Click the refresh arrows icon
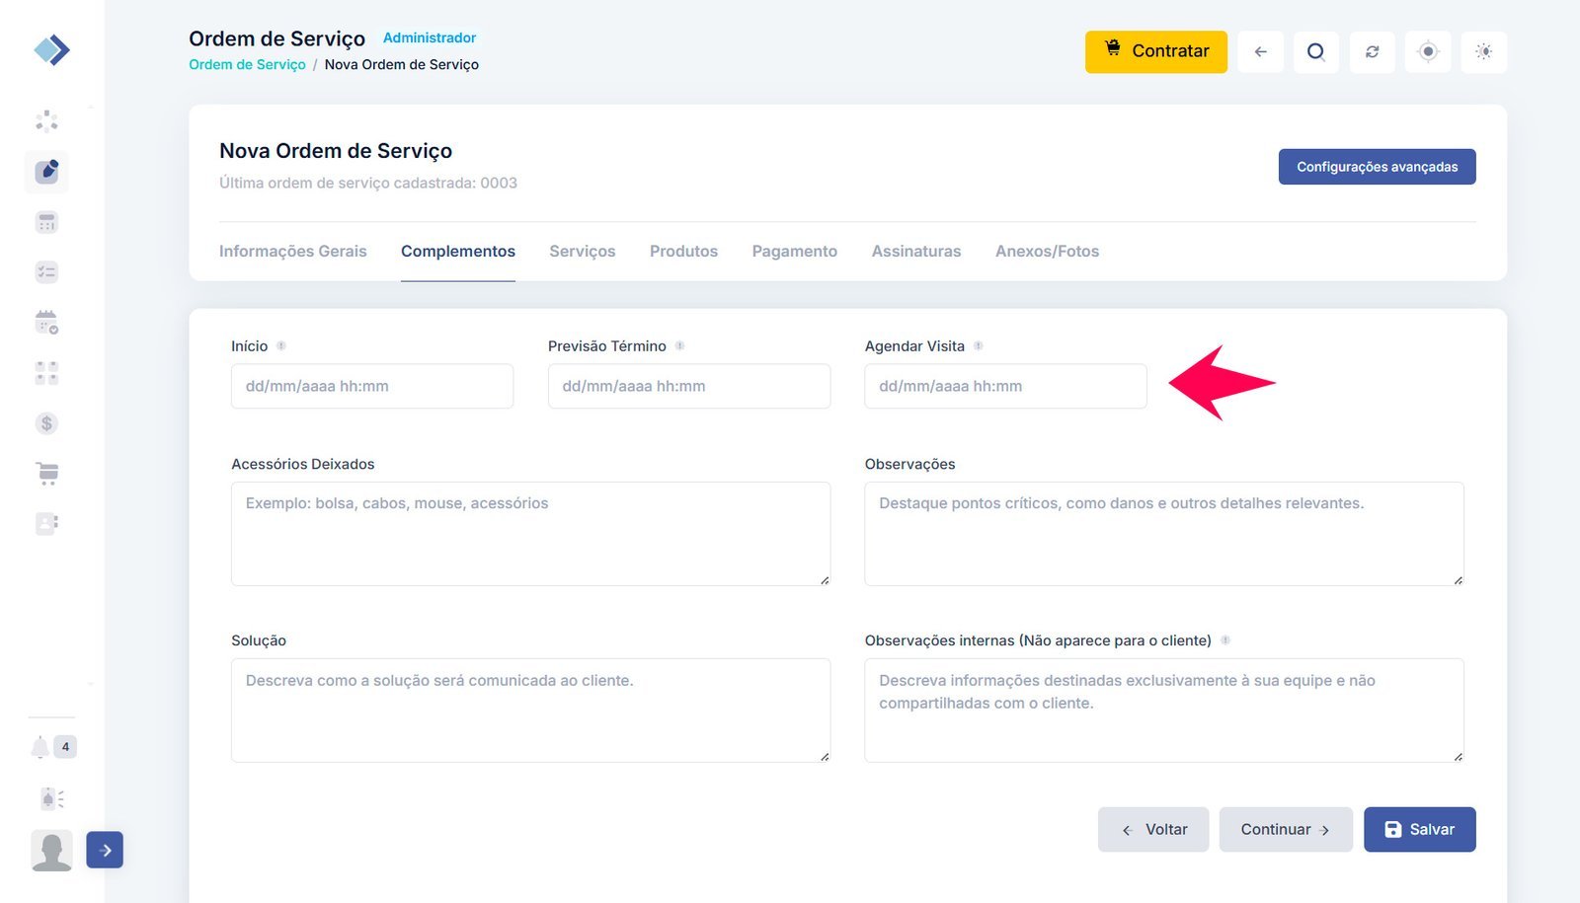1580x903 pixels. pos(1372,51)
